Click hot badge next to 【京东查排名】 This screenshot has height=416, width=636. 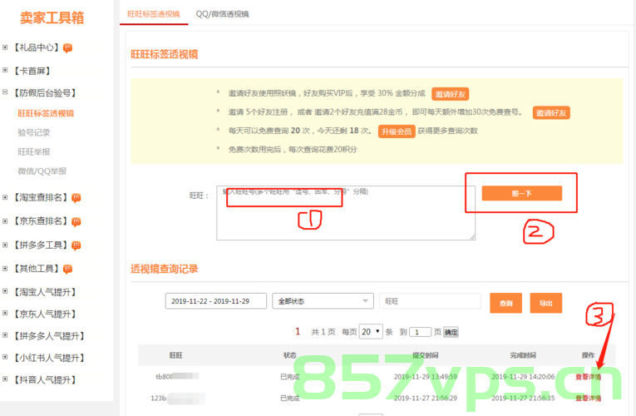(x=76, y=222)
